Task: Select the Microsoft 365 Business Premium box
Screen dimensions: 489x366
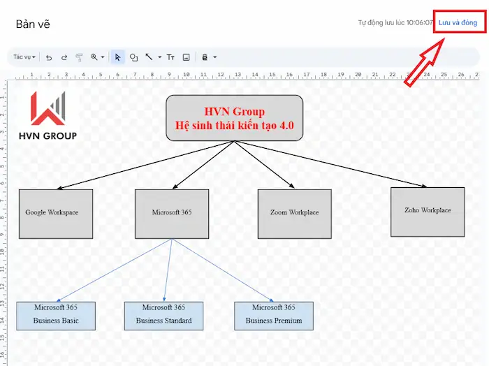Action: coord(274,316)
